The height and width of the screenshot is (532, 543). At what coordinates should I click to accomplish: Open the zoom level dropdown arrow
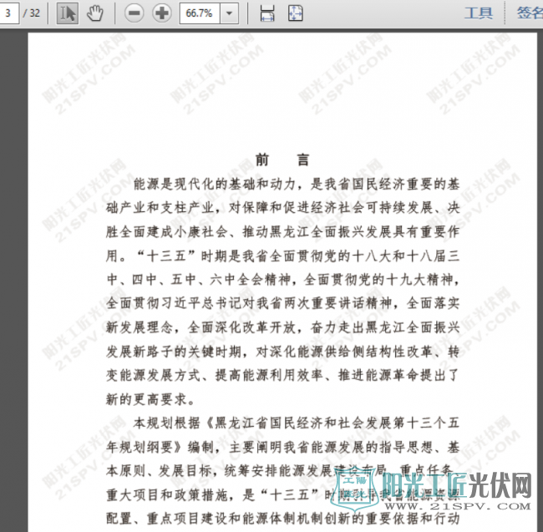click(x=230, y=13)
